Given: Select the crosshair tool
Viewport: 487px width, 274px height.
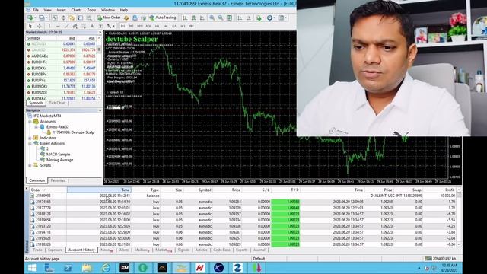Looking at the screenshot, I should tap(39, 26).
